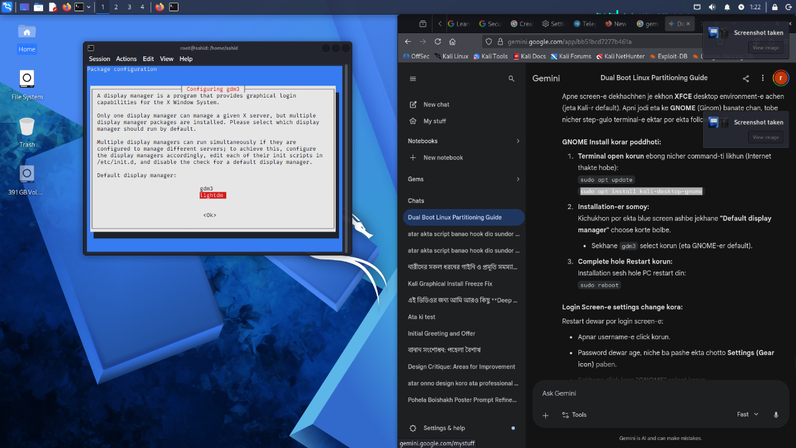
Task: Focus the terminal window in the taskbar
Action: (174, 7)
